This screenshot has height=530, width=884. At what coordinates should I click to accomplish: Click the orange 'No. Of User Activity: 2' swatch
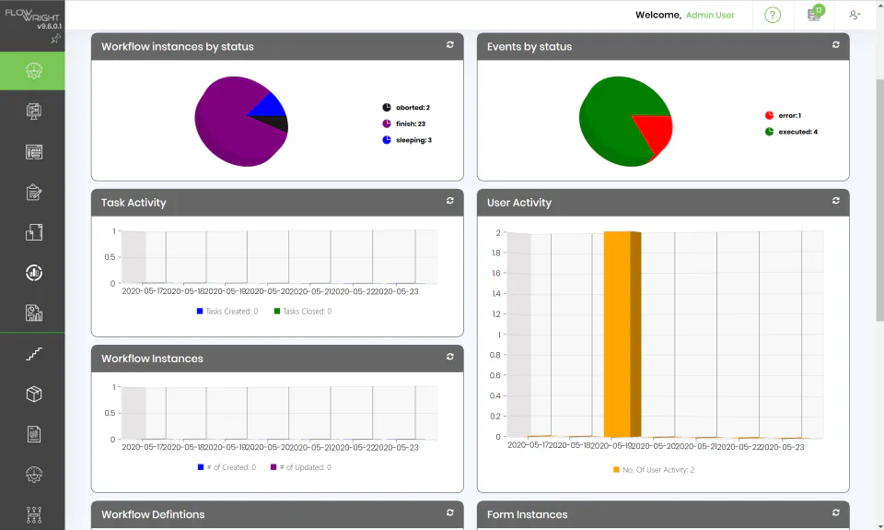tap(616, 469)
